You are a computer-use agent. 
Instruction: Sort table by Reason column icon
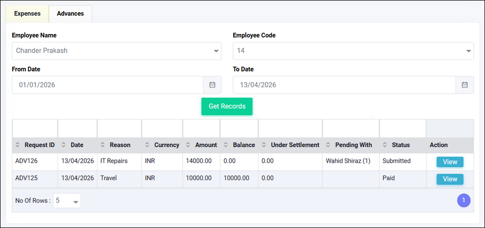pyautogui.click(x=104, y=145)
